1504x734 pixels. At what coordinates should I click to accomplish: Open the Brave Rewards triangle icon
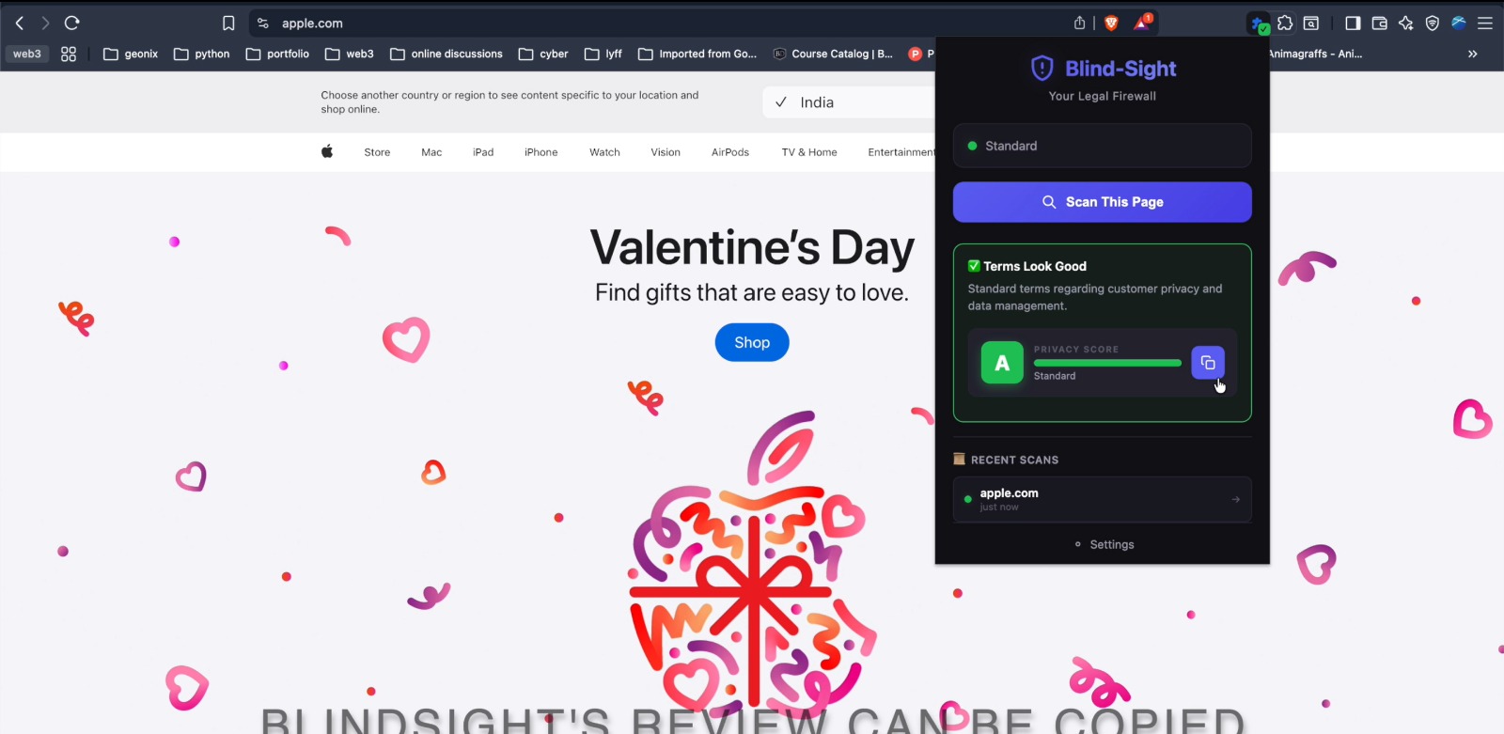(1142, 23)
